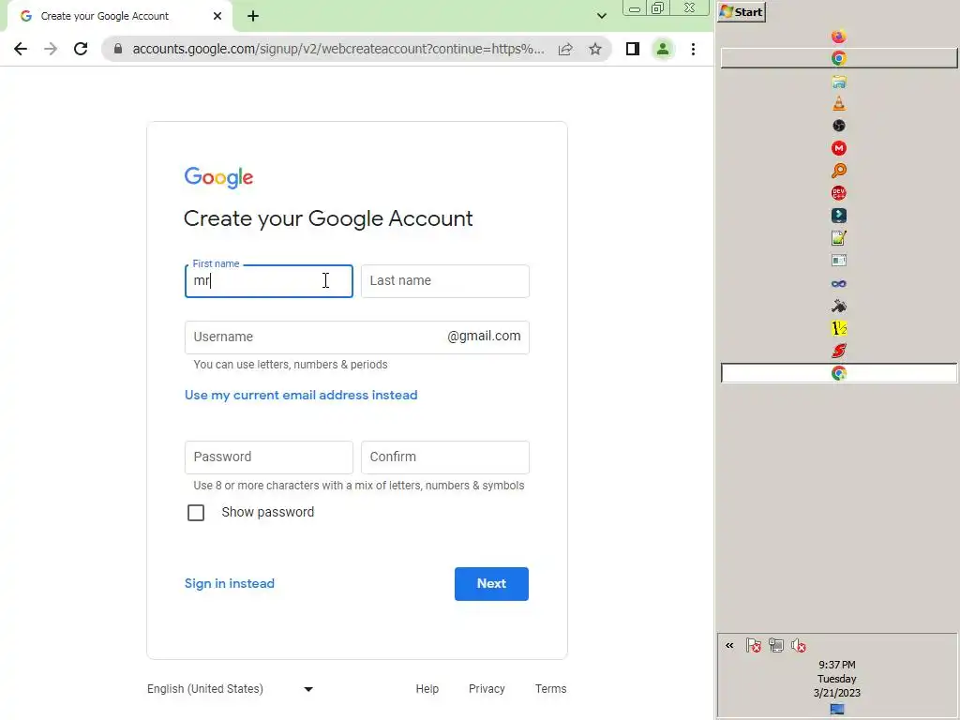The height and width of the screenshot is (720, 960).
Task: Open the network tray icon
Action: pyautogui.click(x=775, y=645)
